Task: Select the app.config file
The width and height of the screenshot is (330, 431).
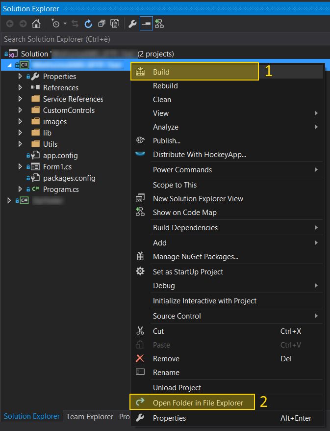Action: 60,156
